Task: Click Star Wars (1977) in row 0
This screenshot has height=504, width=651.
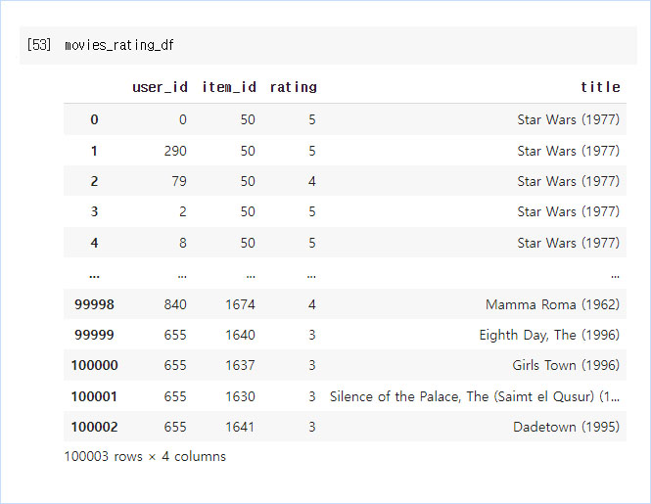Action: click(x=569, y=119)
